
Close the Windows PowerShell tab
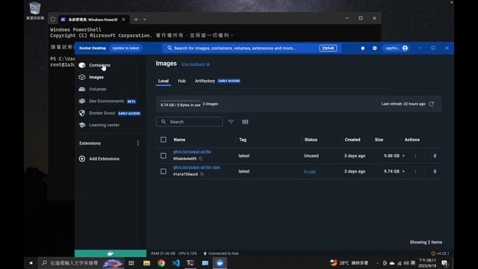click(123, 19)
